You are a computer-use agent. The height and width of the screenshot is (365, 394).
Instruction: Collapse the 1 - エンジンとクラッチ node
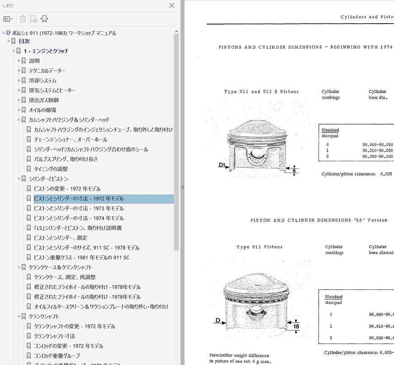(x=14, y=51)
